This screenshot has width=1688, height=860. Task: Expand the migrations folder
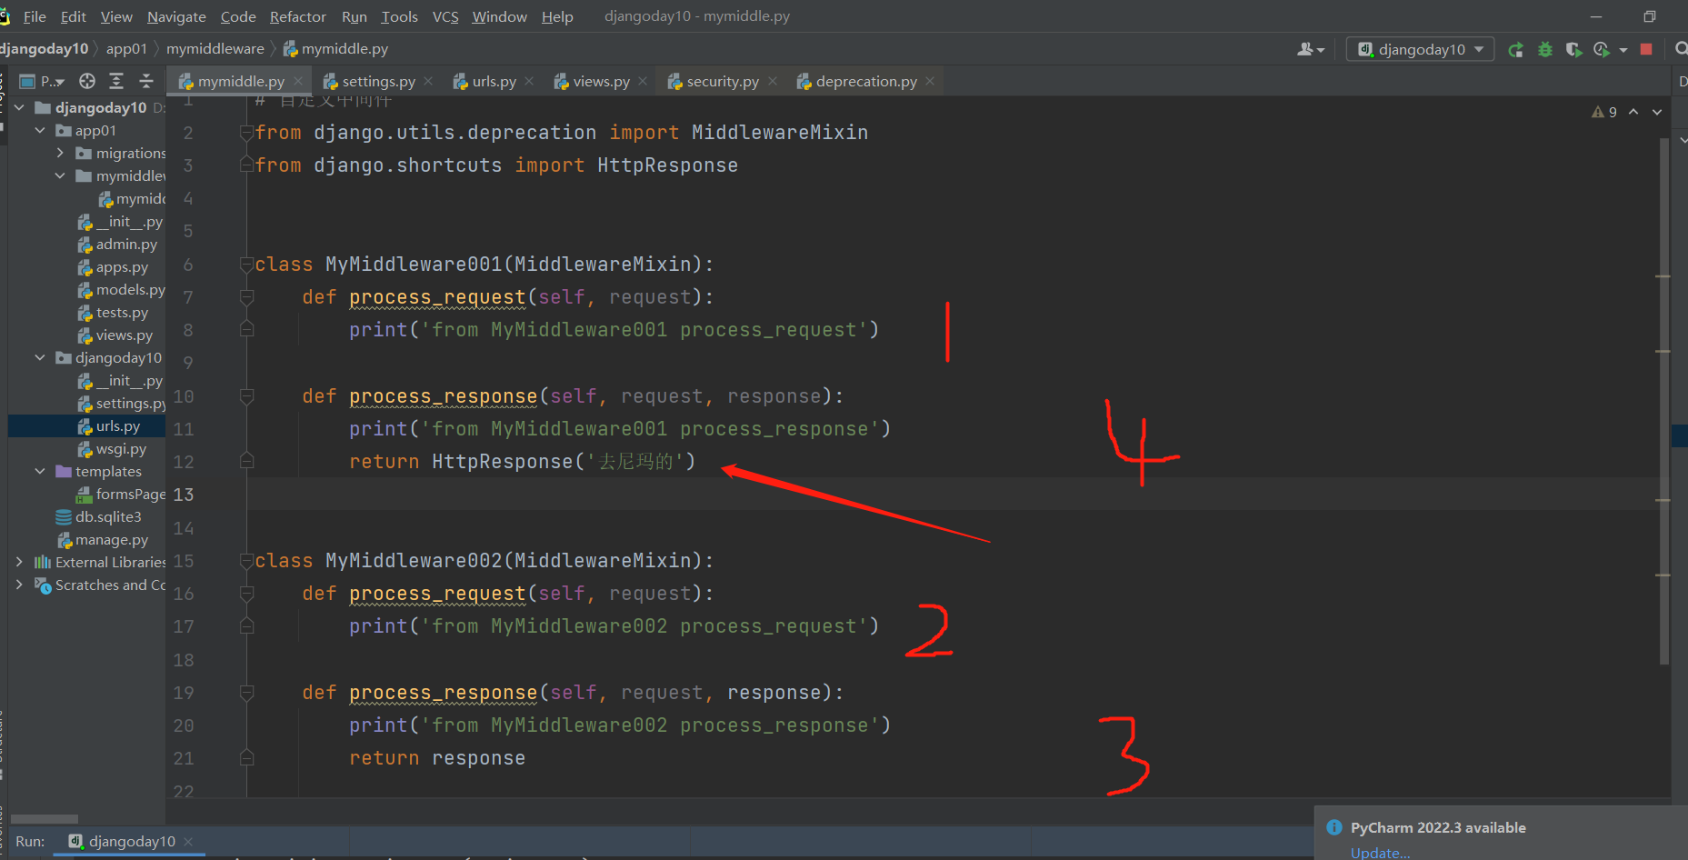point(60,153)
